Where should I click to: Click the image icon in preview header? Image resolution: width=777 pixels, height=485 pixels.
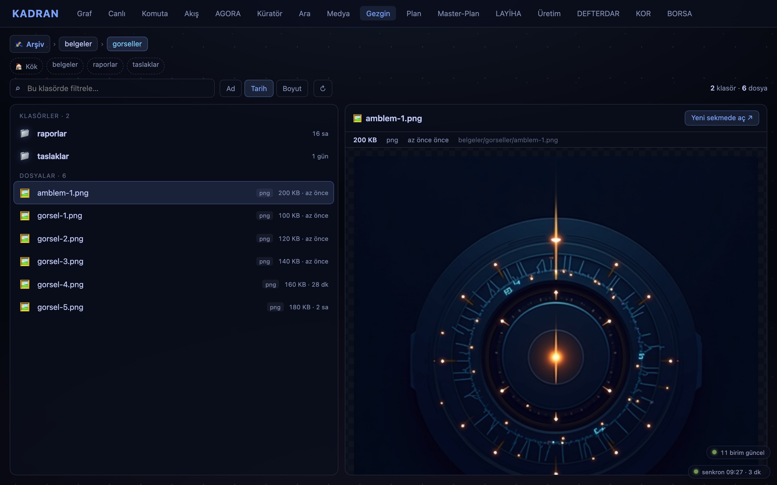[x=357, y=118]
